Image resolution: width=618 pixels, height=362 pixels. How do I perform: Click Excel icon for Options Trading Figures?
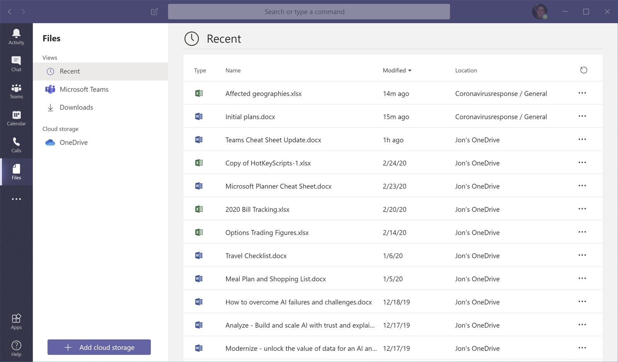pos(199,232)
